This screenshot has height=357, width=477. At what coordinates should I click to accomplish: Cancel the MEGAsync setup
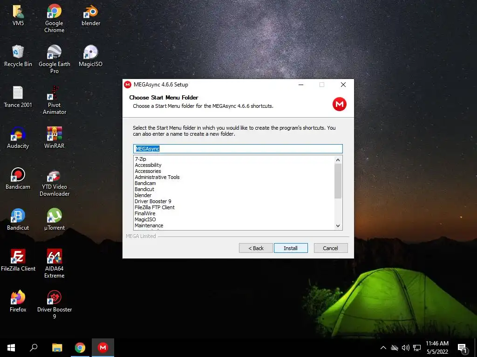click(x=331, y=248)
